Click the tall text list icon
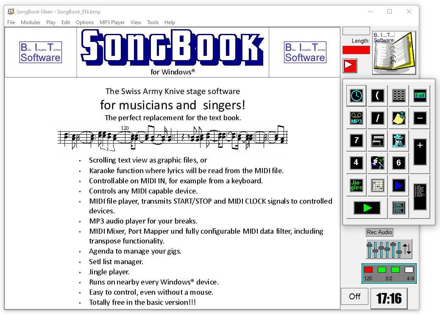 tap(420, 196)
